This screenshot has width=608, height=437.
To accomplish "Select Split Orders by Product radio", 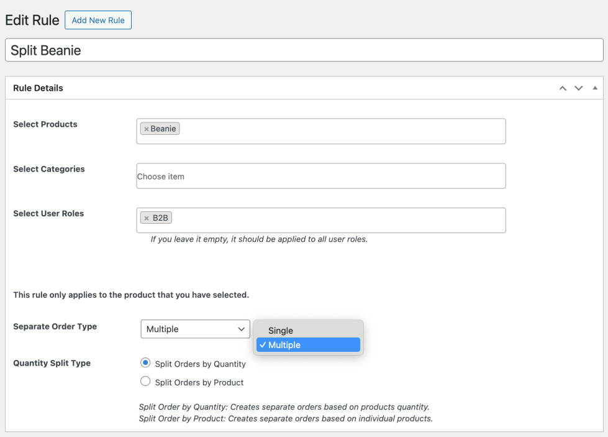I will (x=145, y=382).
